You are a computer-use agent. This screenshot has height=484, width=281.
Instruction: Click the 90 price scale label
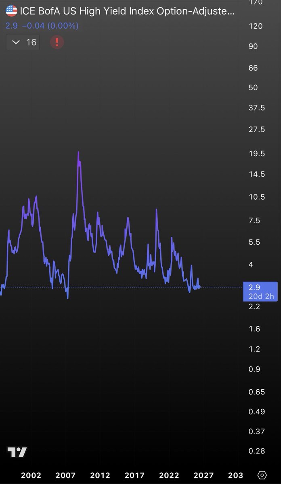[253, 46]
